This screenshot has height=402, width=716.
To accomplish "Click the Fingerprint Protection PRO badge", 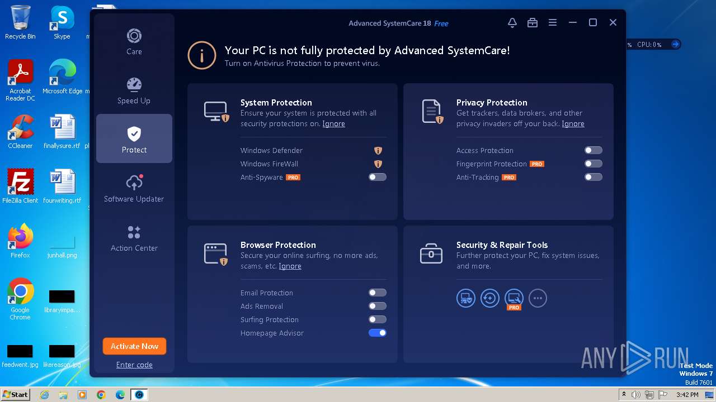I will (537, 164).
